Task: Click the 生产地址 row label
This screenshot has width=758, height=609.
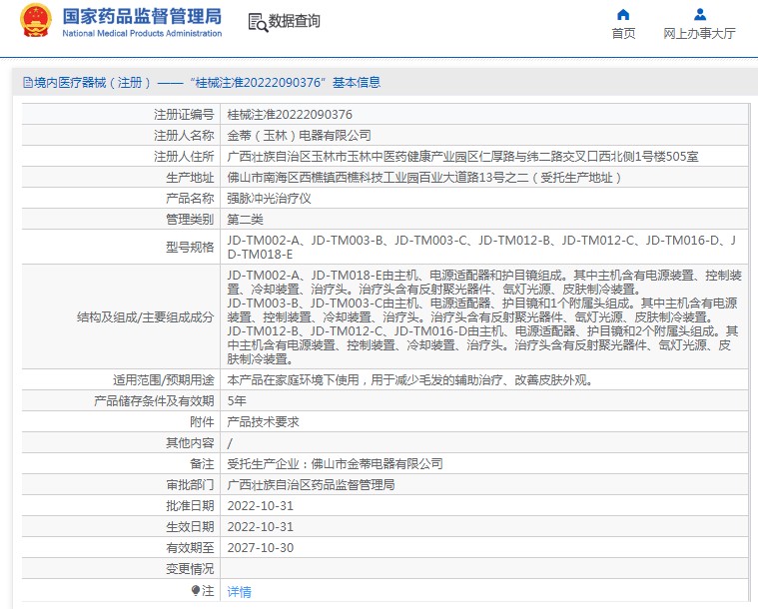Action: tap(190, 178)
